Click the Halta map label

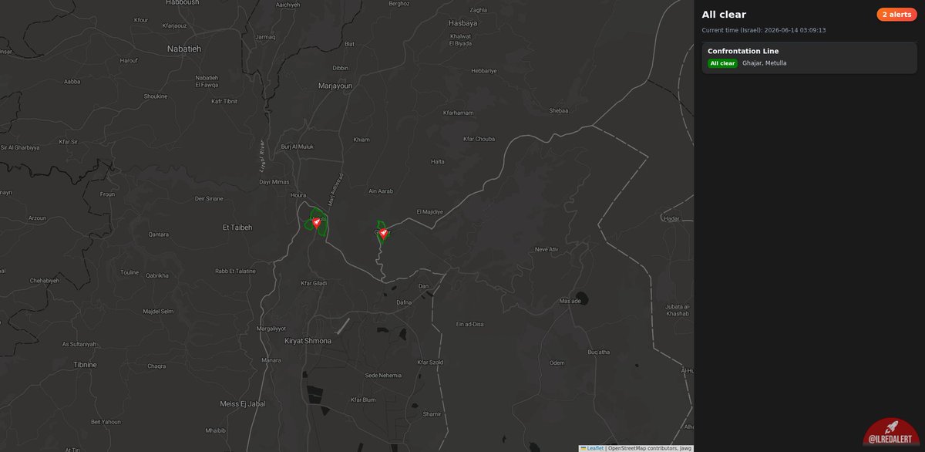coord(438,161)
